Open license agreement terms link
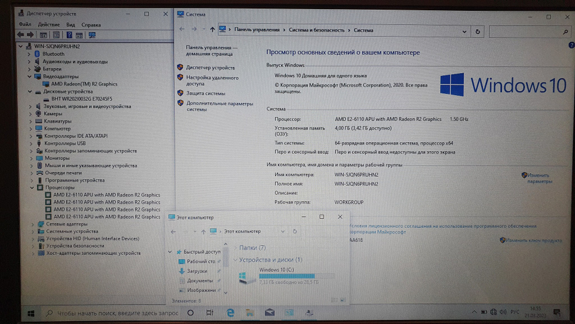 [x=442, y=229]
